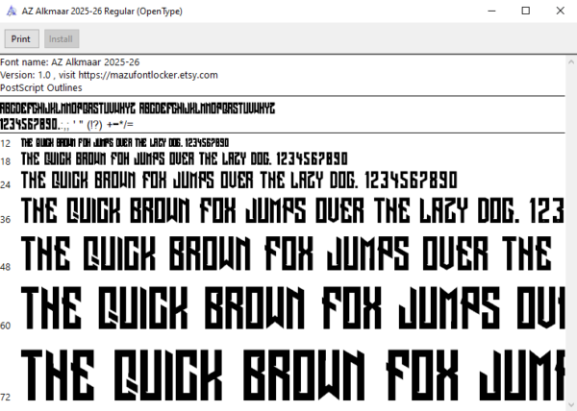Viewport: 577px width, 411px height.
Task: Click the size label 18
Action: point(6,161)
